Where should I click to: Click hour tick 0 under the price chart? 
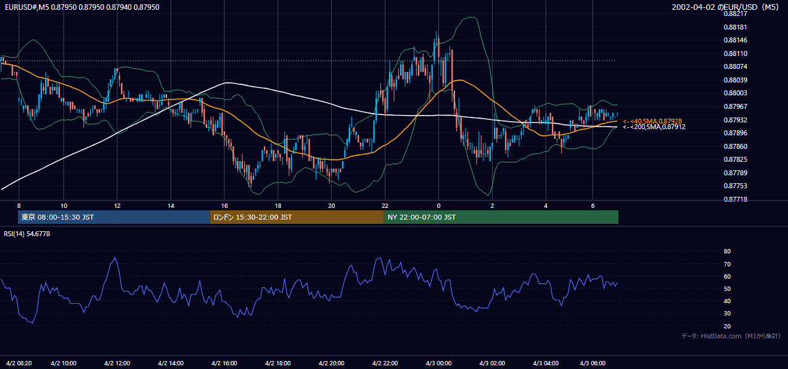point(438,205)
